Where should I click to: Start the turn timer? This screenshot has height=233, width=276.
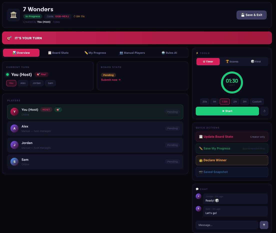click(x=227, y=111)
